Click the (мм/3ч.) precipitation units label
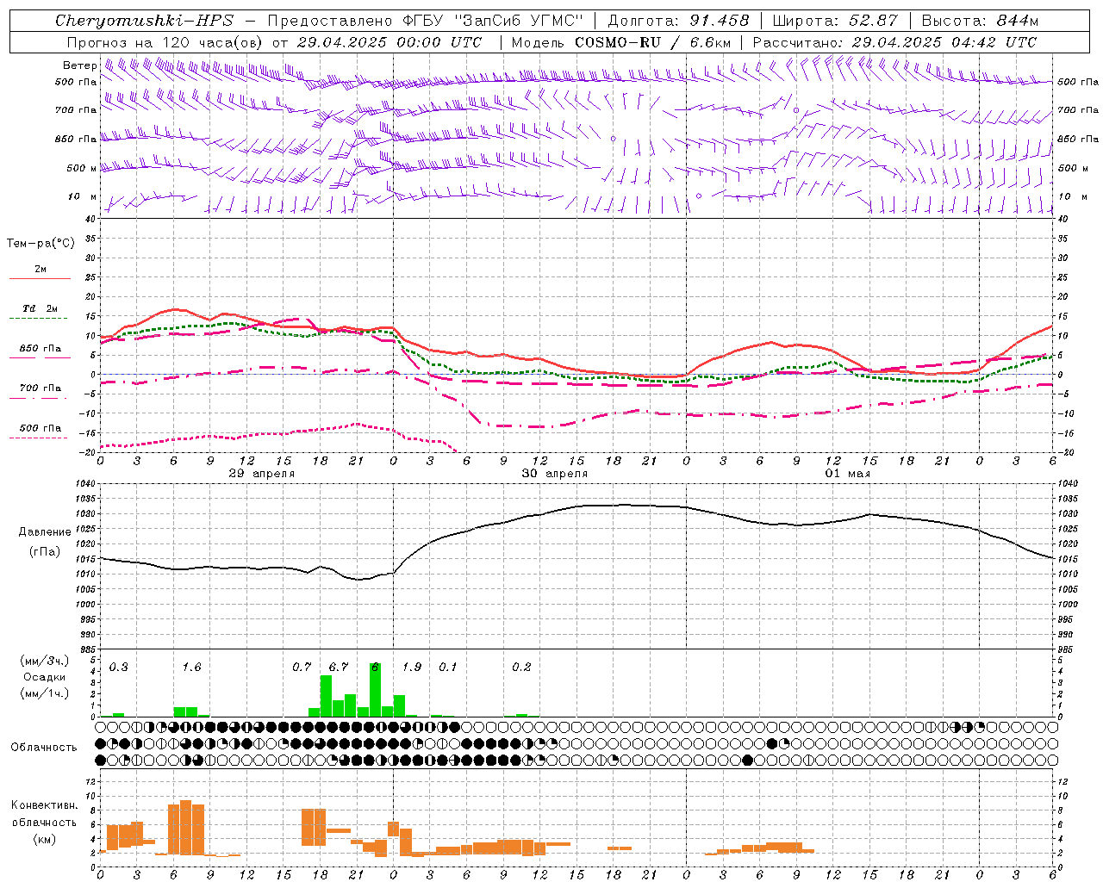The width and height of the screenshot is (1103, 882). (x=45, y=661)
